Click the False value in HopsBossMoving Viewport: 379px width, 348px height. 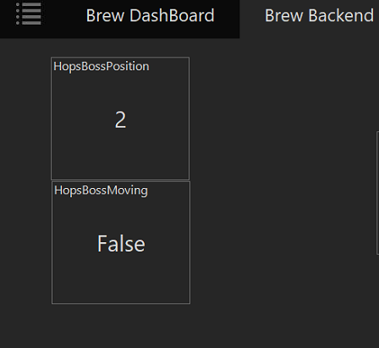click(x=121, y=244)
